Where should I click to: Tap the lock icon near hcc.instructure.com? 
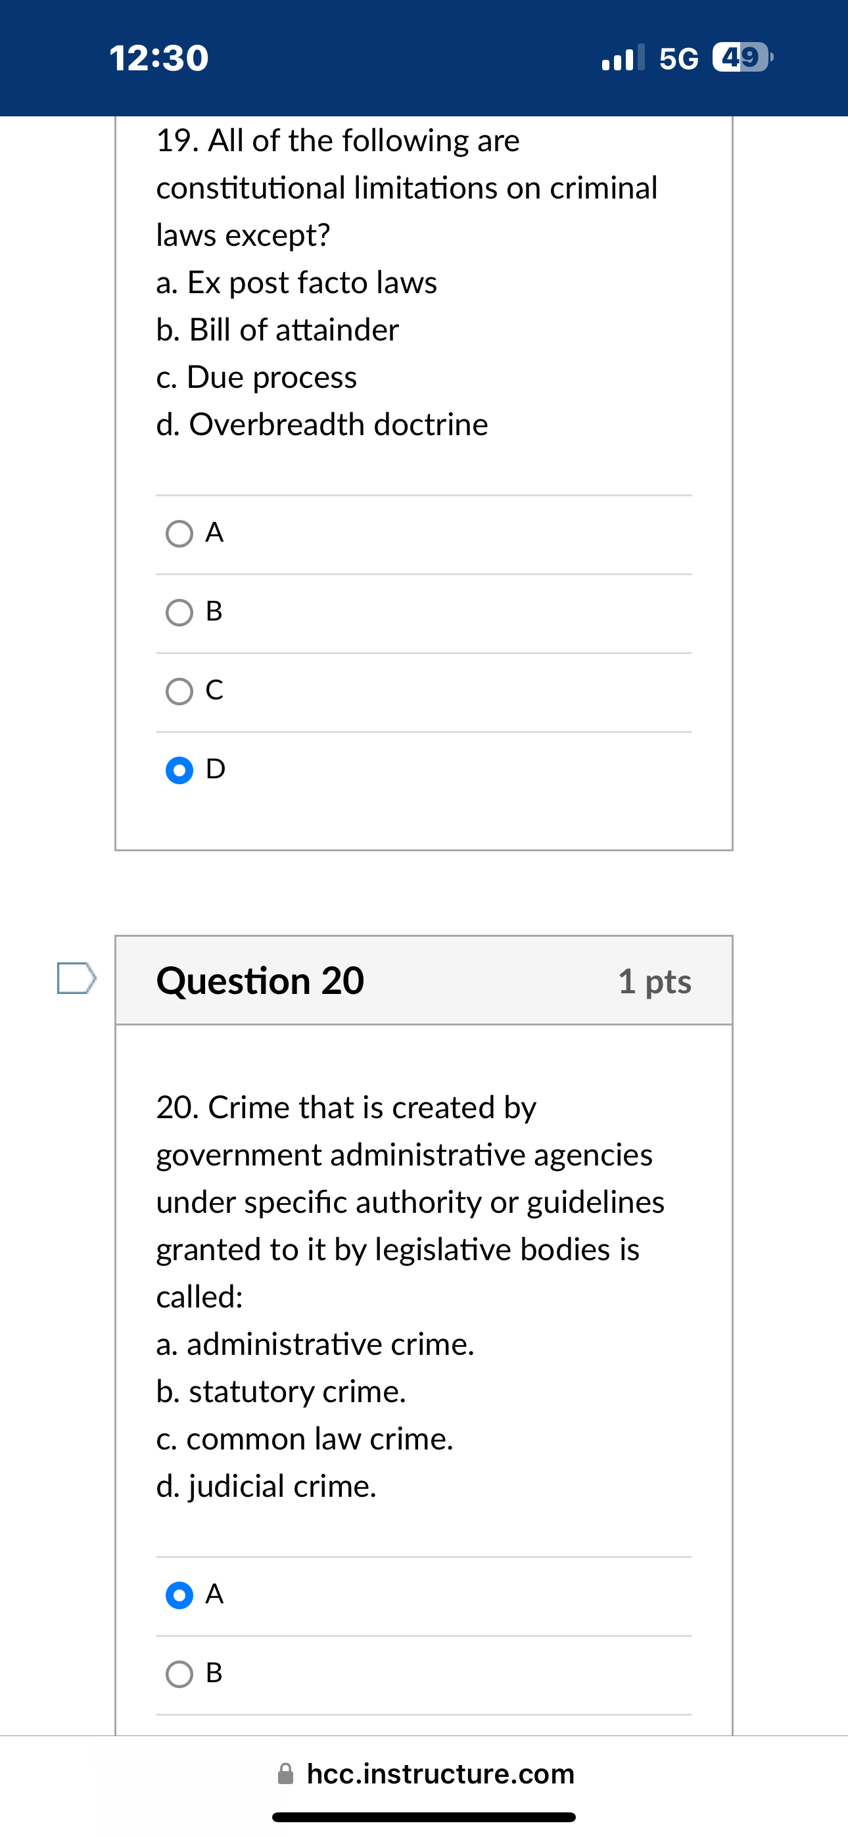click(285, 1773)
